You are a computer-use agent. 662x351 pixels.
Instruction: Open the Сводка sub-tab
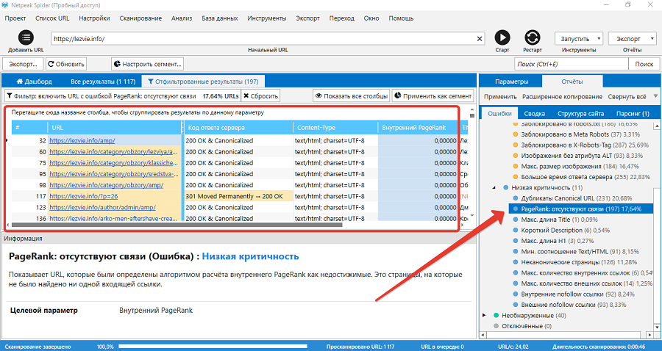535,113
